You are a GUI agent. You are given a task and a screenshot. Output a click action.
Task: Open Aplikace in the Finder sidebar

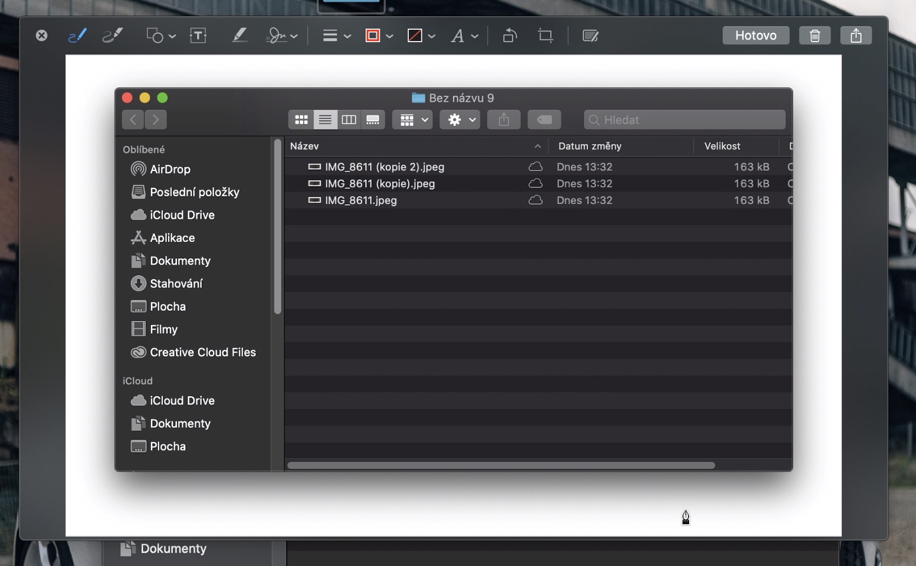click(163, 238)
